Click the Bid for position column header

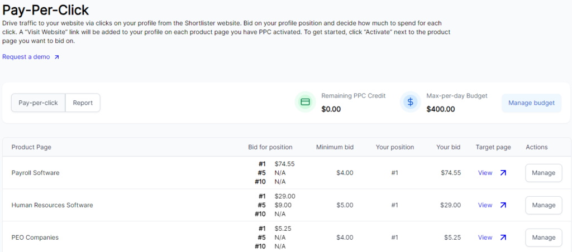click(270, 147)
